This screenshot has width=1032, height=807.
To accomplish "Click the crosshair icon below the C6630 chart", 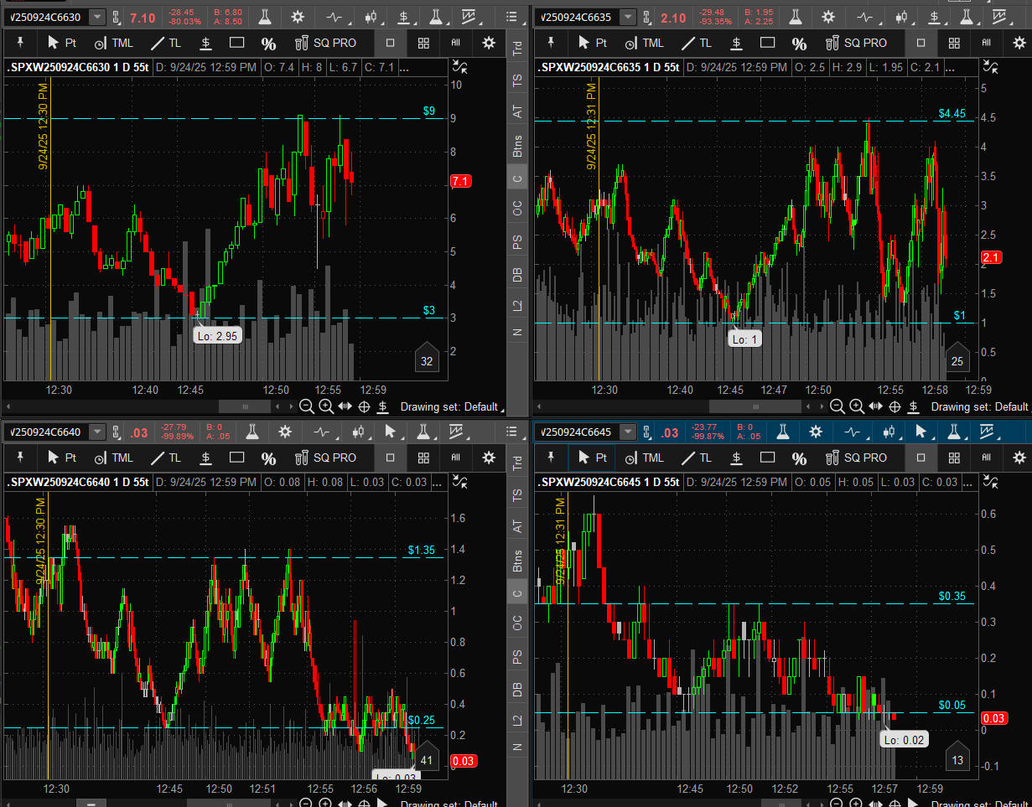I will [364, 406].
